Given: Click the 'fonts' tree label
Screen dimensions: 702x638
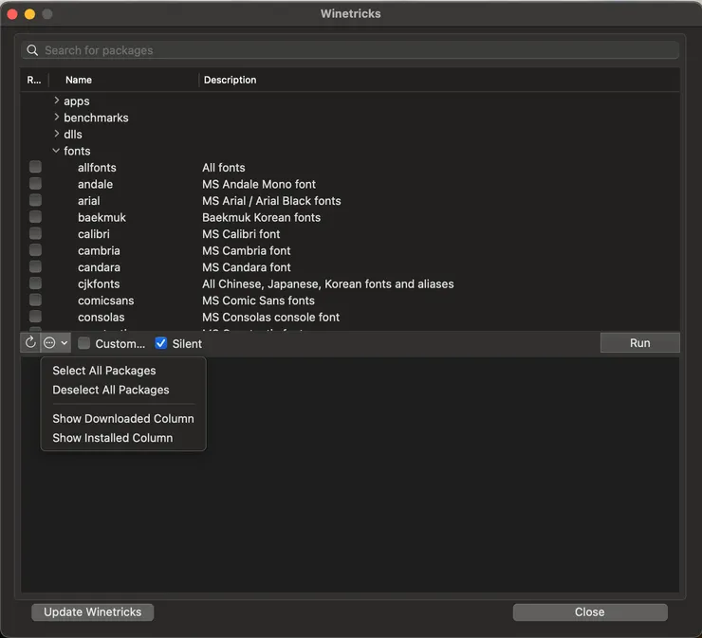Looking at the screenshot, I should coord(77,151).
